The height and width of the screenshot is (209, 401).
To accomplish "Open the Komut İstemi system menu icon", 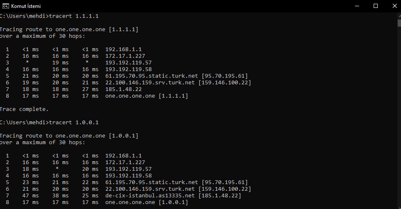I will click(6, 6).
